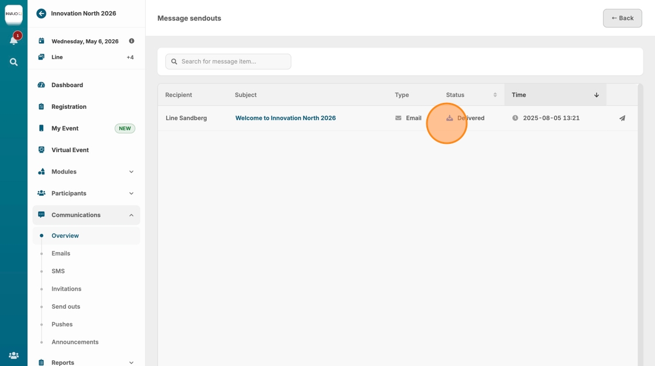Click the Communications chat icon
Screen dimensions: 655x366
[42, 215]
